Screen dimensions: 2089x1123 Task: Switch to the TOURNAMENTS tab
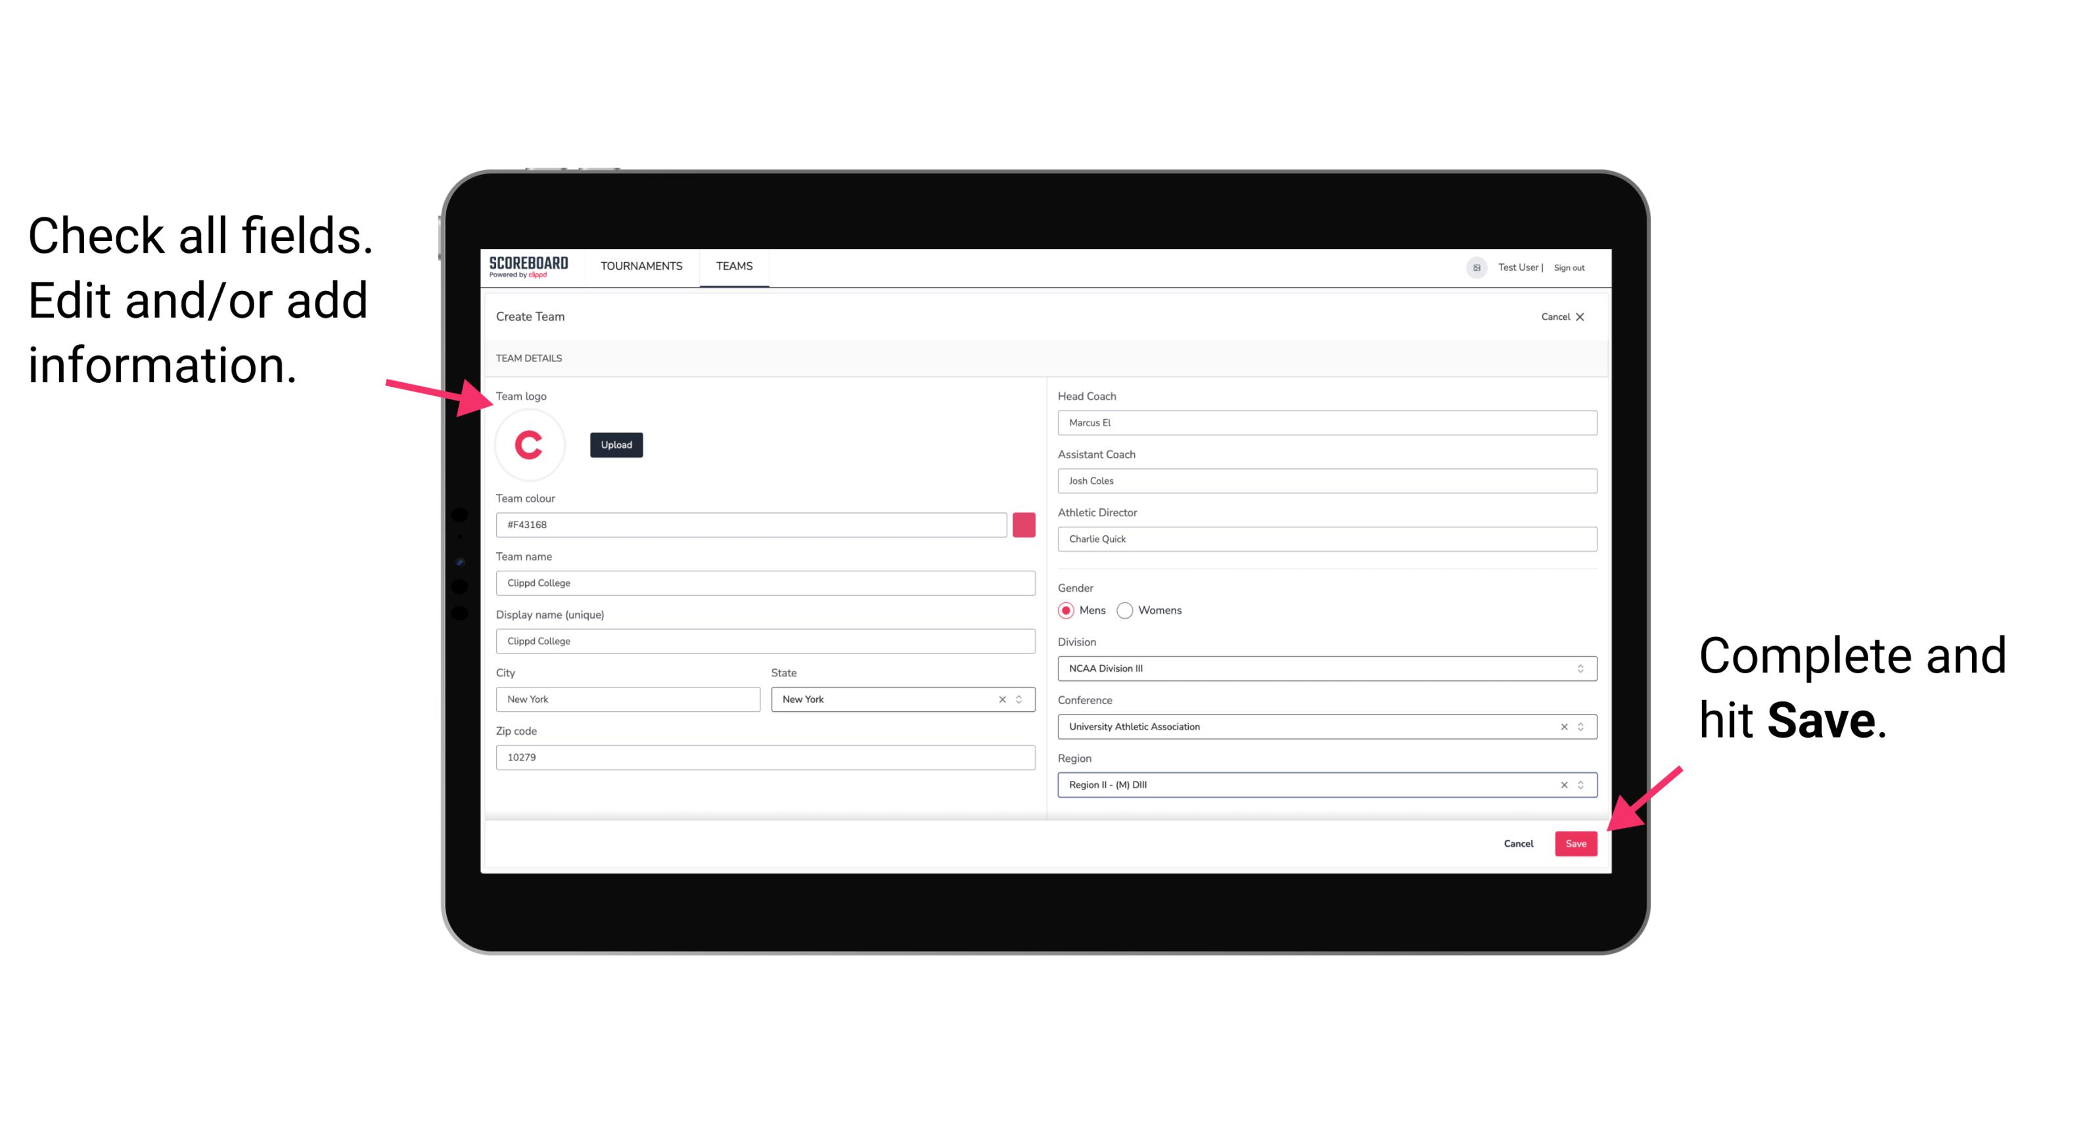pyautogui.click(x=641, y=267)
